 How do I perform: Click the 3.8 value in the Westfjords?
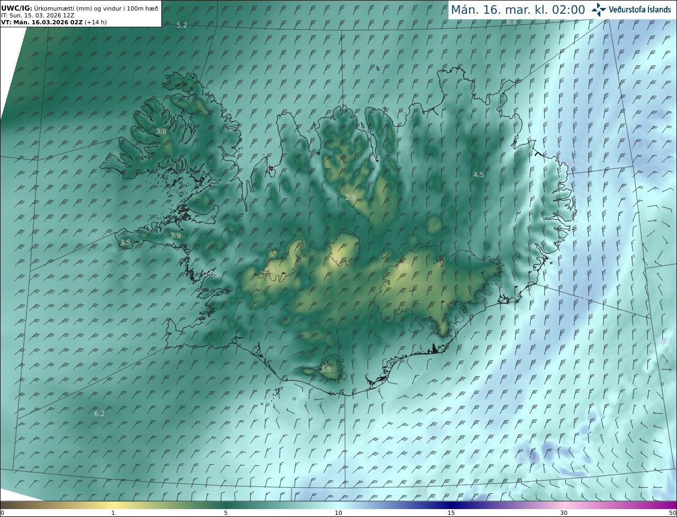(161, 131)
